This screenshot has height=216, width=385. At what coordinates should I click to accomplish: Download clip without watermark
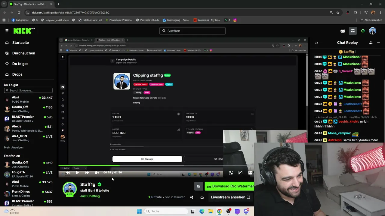tap(229, 186)
